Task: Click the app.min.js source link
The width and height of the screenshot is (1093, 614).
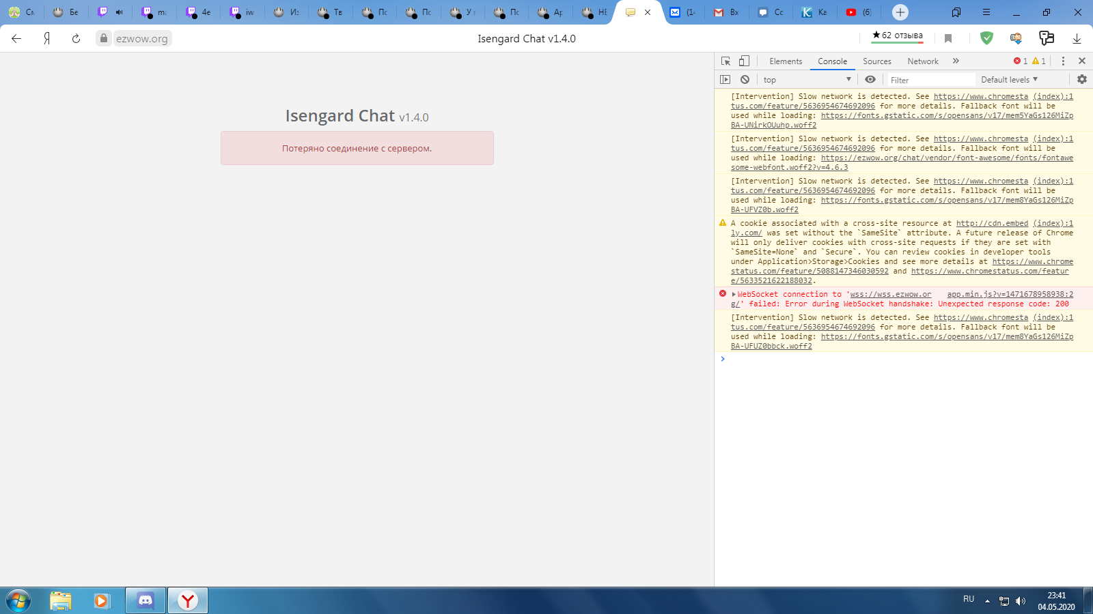Action: [1010, 295]
